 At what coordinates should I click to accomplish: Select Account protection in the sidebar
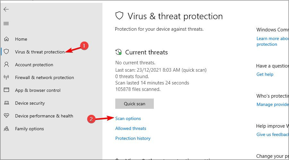[34, 65]
